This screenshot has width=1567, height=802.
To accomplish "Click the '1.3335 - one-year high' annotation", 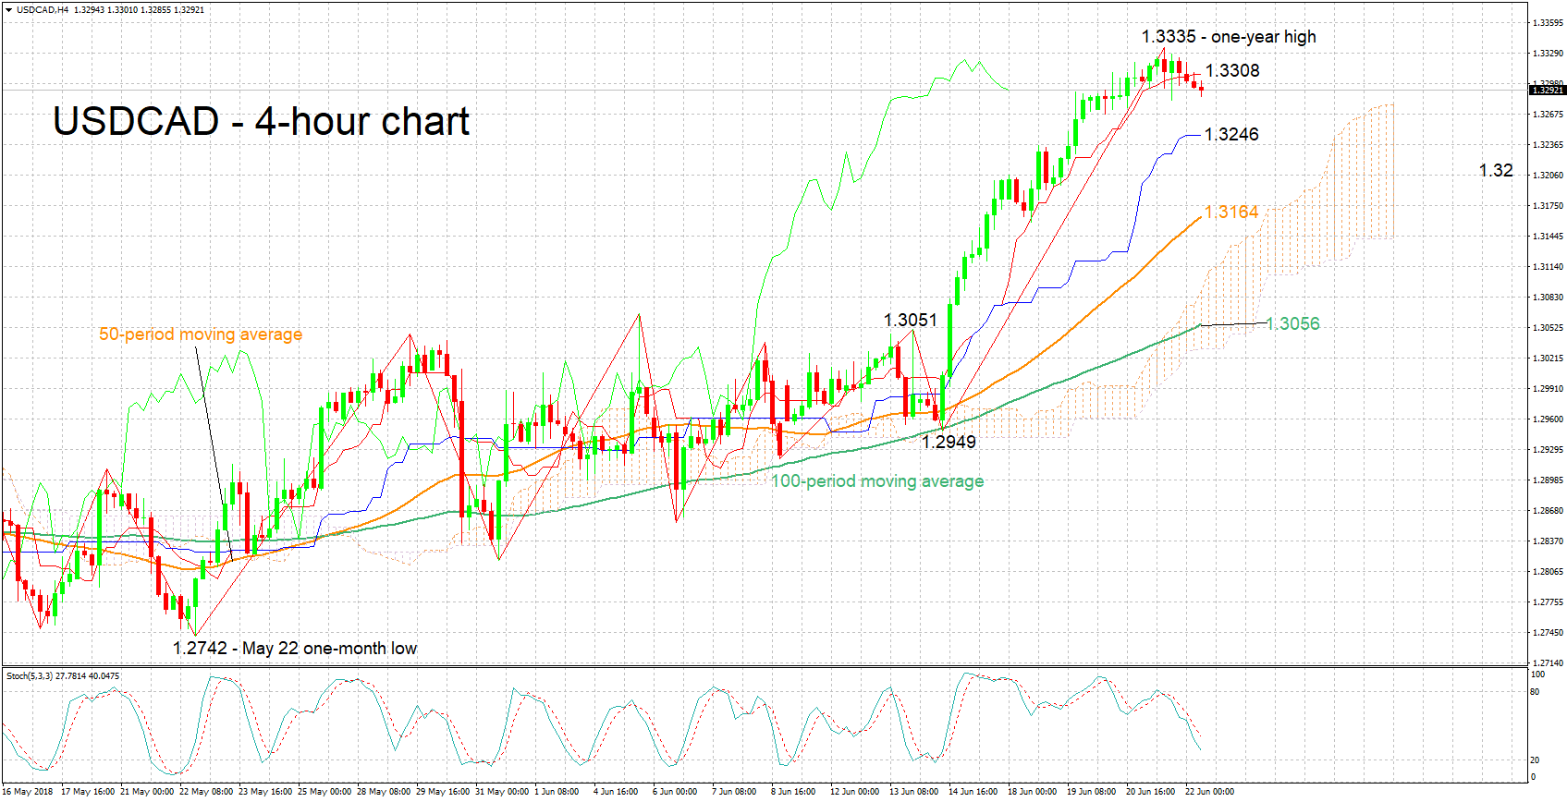I will tap(1228, 37).
